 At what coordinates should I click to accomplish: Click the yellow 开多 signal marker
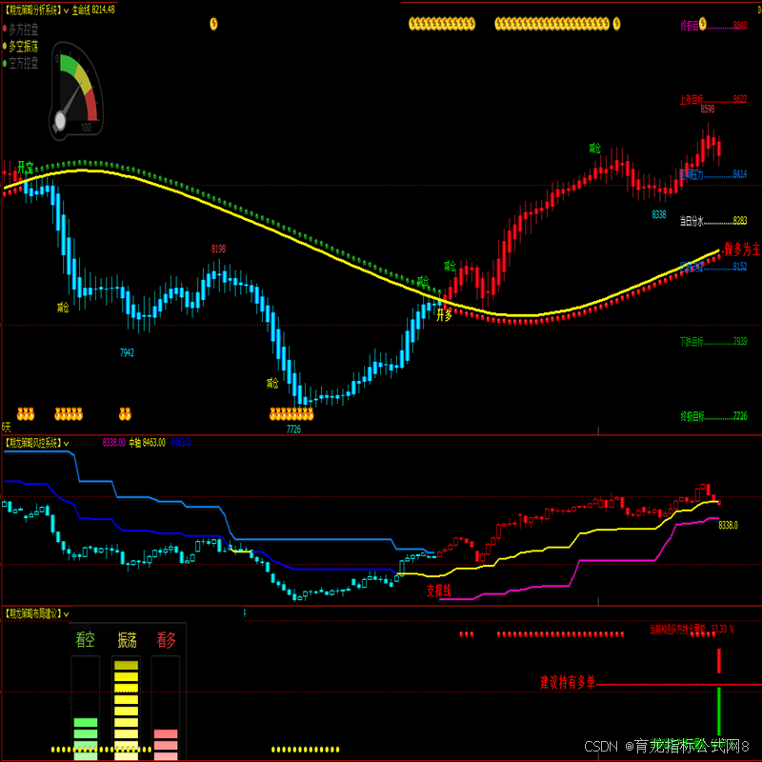pos(444,315)
